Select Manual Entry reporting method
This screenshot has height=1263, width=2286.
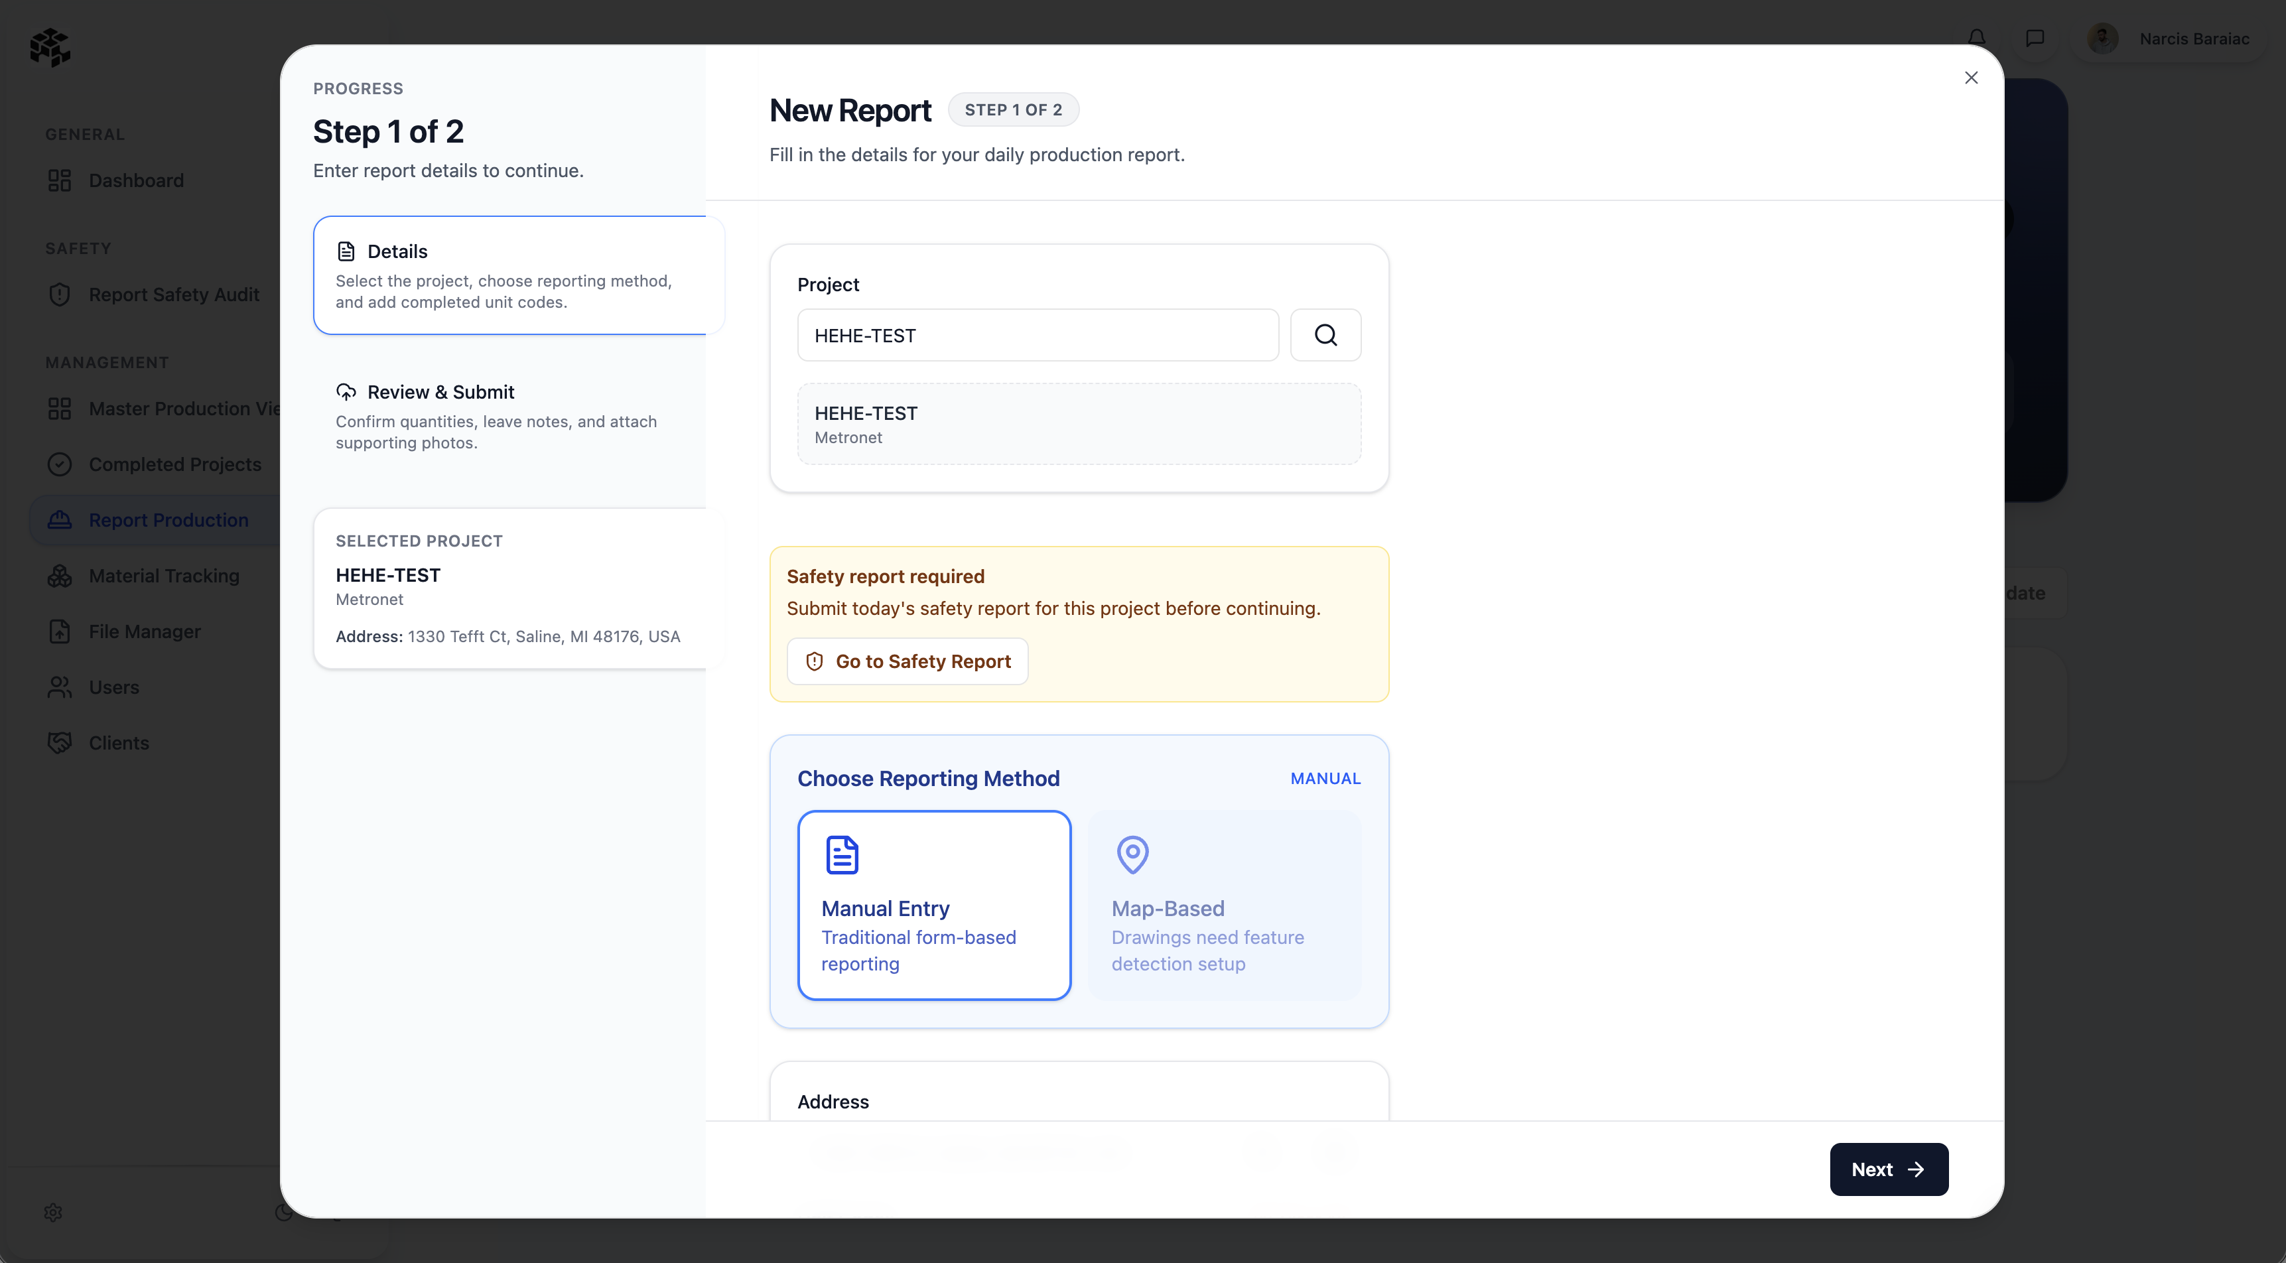pos(933,905)
